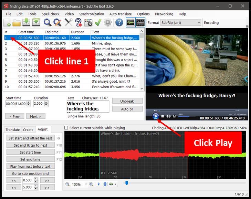The image size is (251, 199).
Task: Open the Format SubRip dropdown
Action: [x=180, y=23]
